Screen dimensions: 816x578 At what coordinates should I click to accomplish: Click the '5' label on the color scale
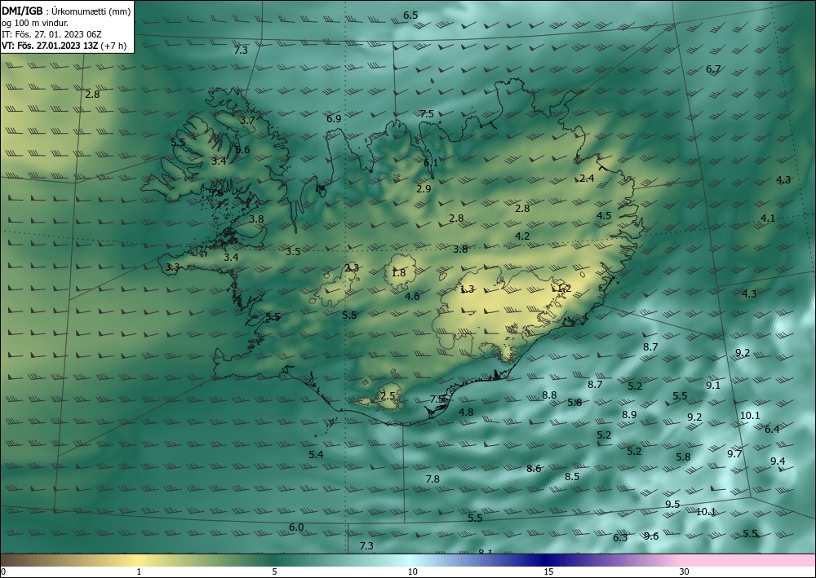274,571
